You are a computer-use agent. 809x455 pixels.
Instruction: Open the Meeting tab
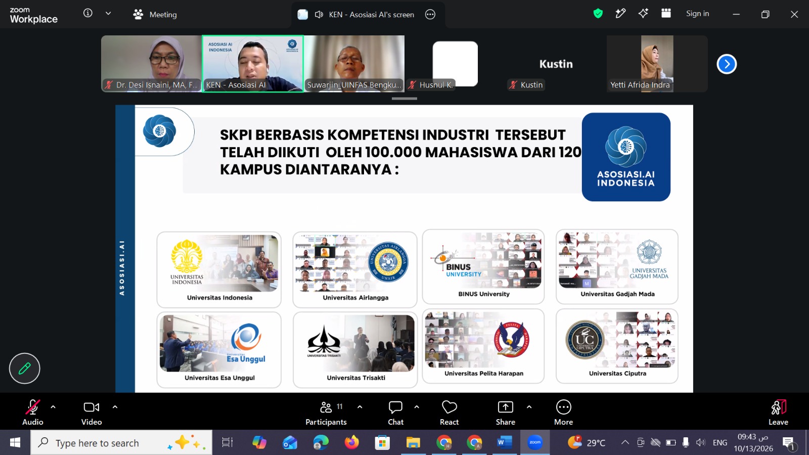tap(155, 15)
